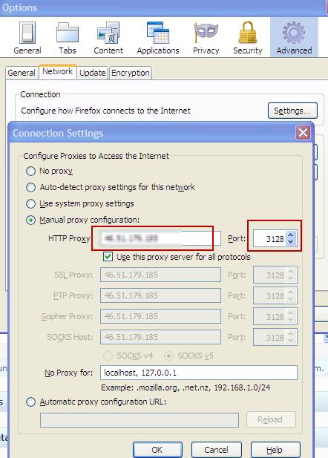The height and width of the screenshot is (458, 328).
Task: Select Automatic proxy configuration URL option
Action: click(x=30, y=402)
